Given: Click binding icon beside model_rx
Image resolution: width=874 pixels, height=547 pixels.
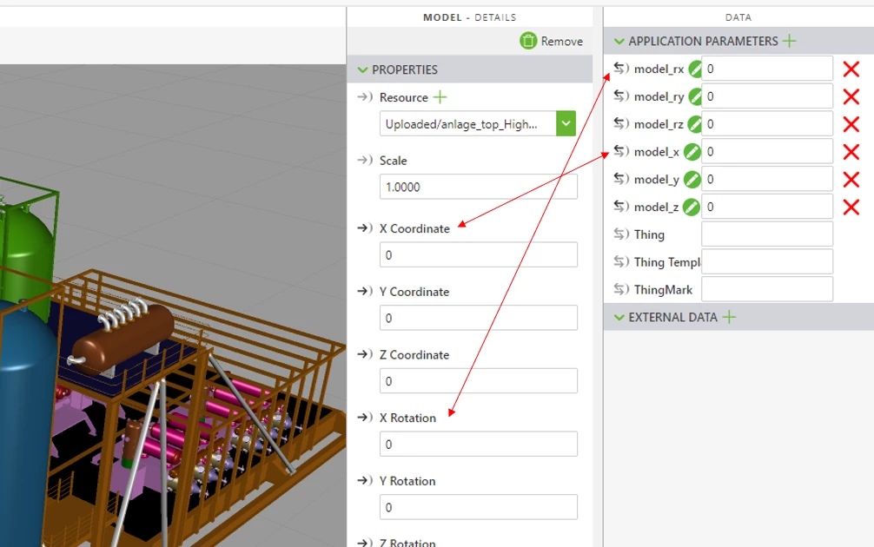Looking at the screenshot, I should pos(621,69).
